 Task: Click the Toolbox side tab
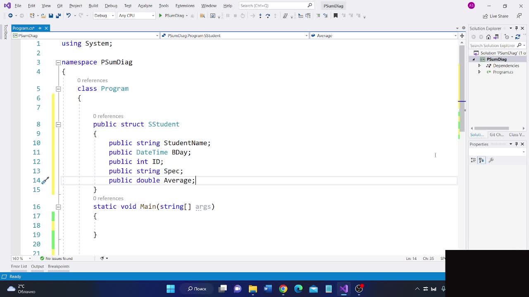5,32
